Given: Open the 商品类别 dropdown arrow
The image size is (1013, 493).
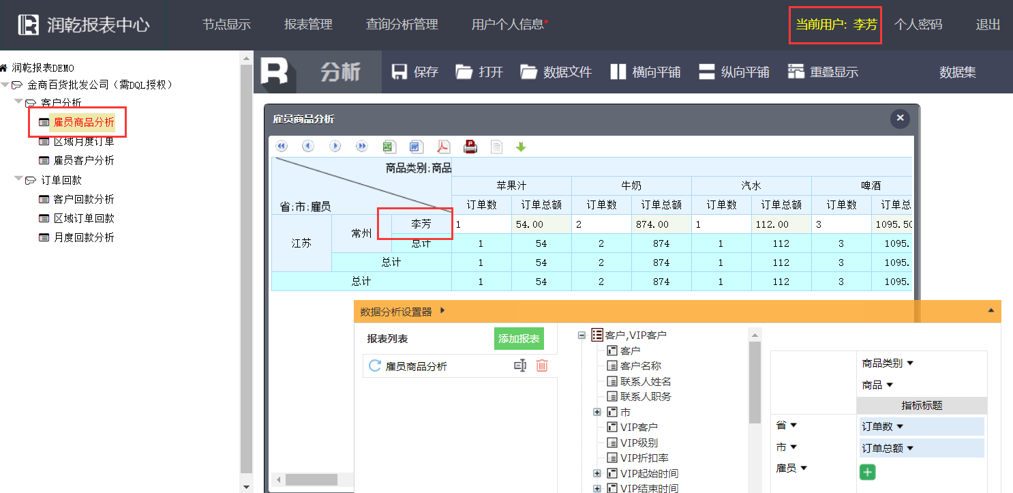Looking at the screenshot, I should click(x=909, y=363).
